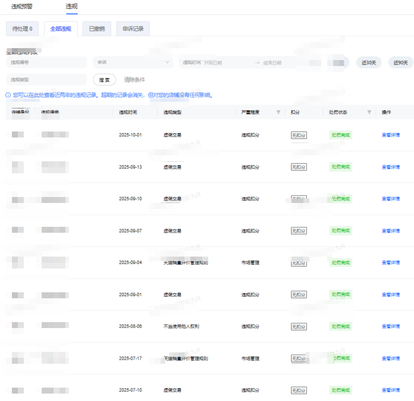Filter by 近30天 quick range
This screenshot has height=401, width=414.
tap(369, 63)
